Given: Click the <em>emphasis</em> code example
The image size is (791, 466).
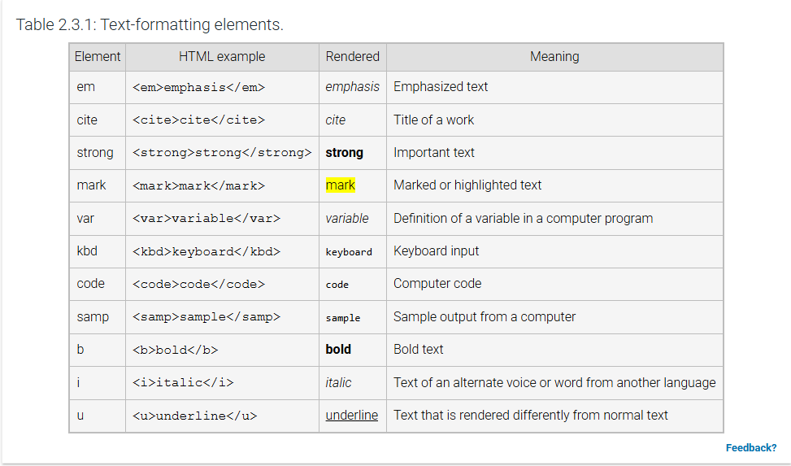Looking at the screenshot, I should click(198, 87).
